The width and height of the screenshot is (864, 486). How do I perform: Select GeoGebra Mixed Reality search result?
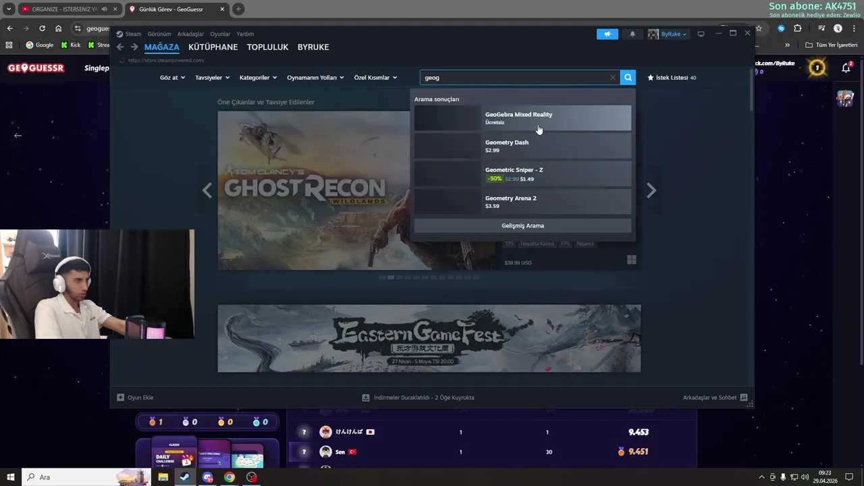click(x=522, y=118)
